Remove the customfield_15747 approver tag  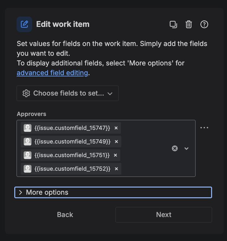point(116,128)
